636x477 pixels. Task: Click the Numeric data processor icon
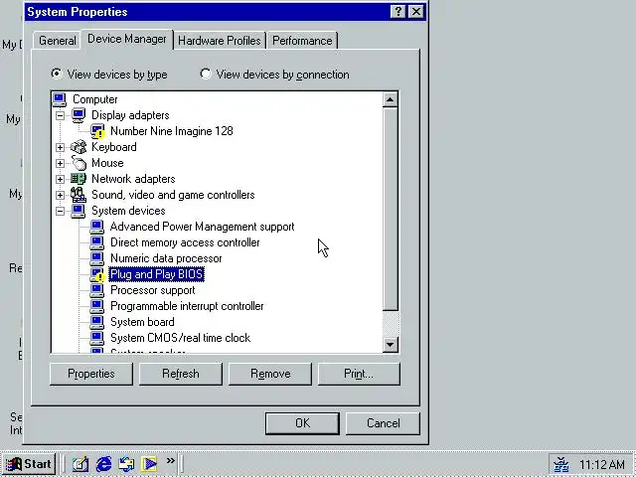[x=97, y=258]
